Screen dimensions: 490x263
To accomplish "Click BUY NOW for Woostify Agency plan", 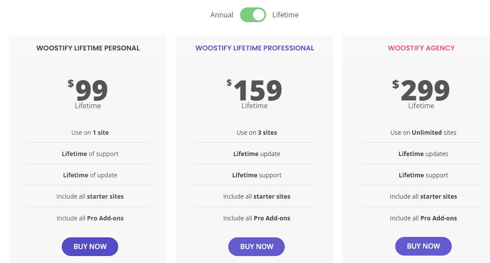I will 423,246.
